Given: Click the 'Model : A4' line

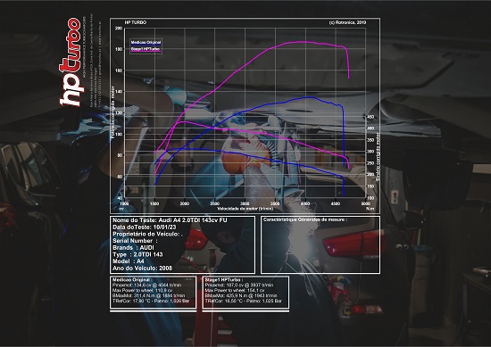Looking at the screenshot, I should (x=129, y=261).
